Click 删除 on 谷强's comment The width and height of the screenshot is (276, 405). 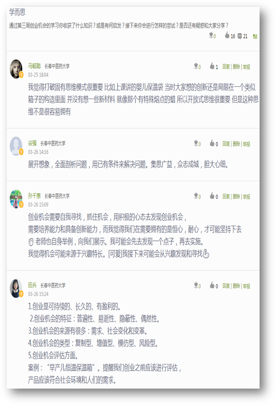pos(236,144)
